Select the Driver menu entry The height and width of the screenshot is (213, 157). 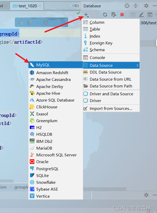[x=111, y=101]
